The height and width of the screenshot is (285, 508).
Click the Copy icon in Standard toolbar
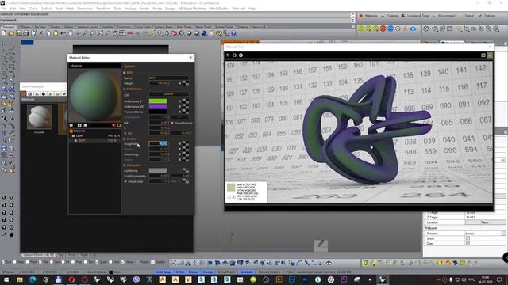click(48, 33)
